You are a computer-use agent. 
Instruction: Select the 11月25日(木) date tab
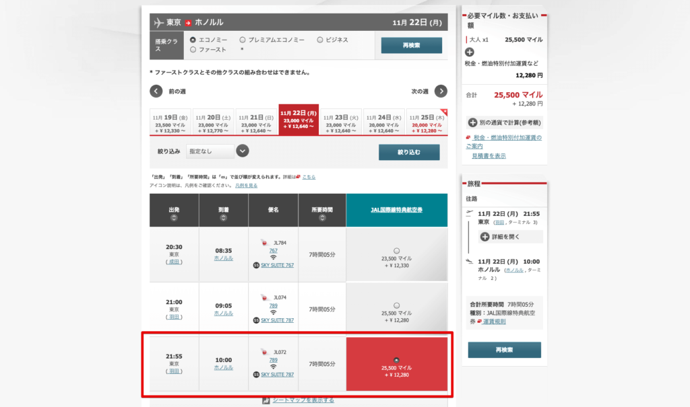427,122
